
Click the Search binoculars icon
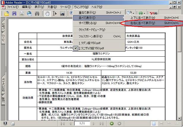click(37, 13)
